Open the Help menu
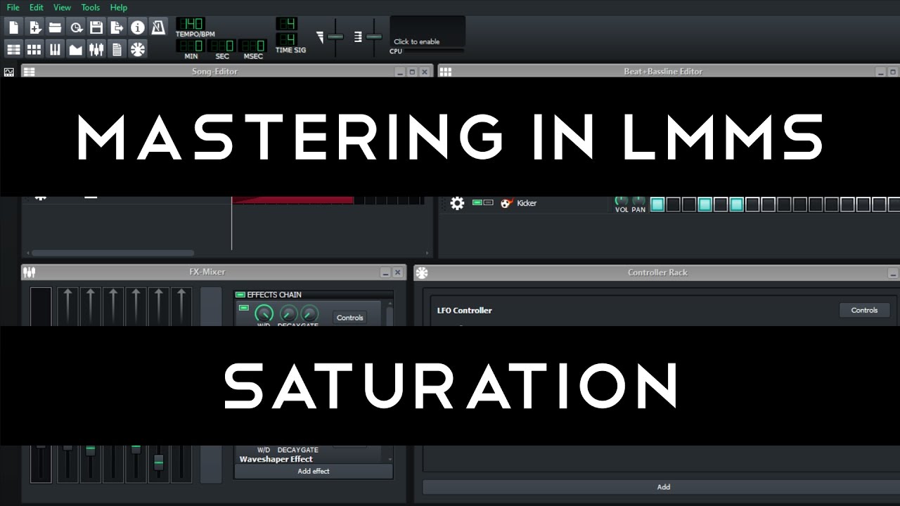 click(119, 7)
